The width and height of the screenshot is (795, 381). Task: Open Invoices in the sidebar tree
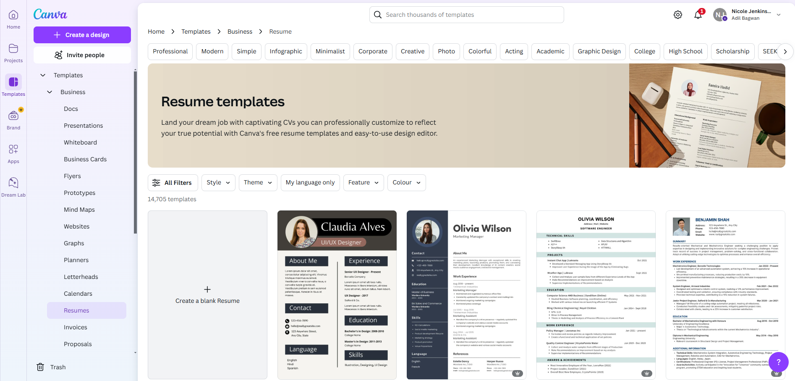76,327
